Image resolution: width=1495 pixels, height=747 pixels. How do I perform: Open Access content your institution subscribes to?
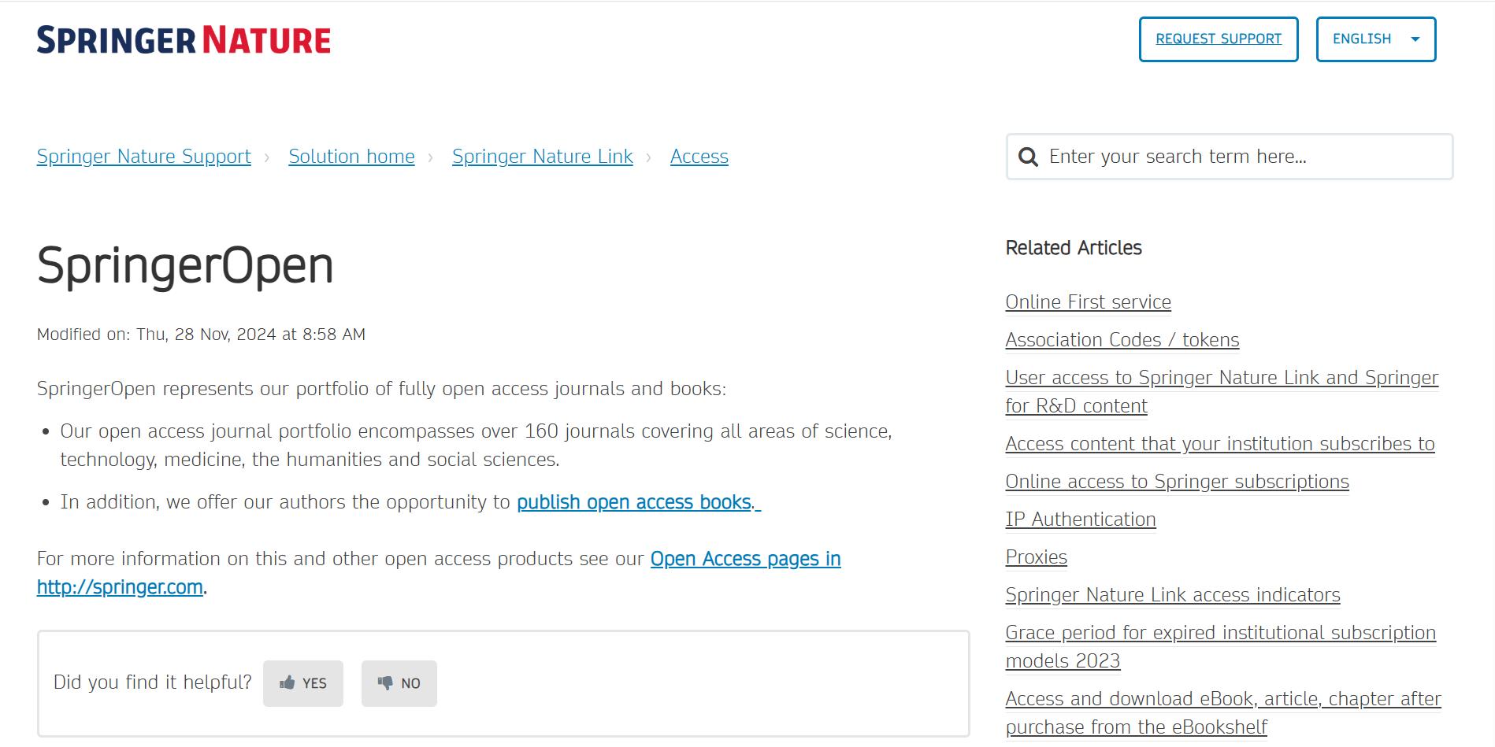(x=1219, y=444)
